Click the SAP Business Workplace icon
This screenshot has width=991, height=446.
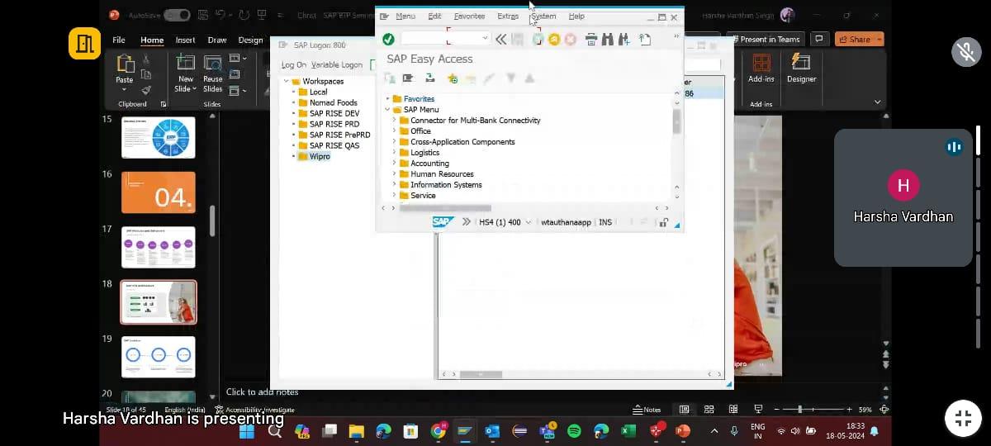[429, 78]
